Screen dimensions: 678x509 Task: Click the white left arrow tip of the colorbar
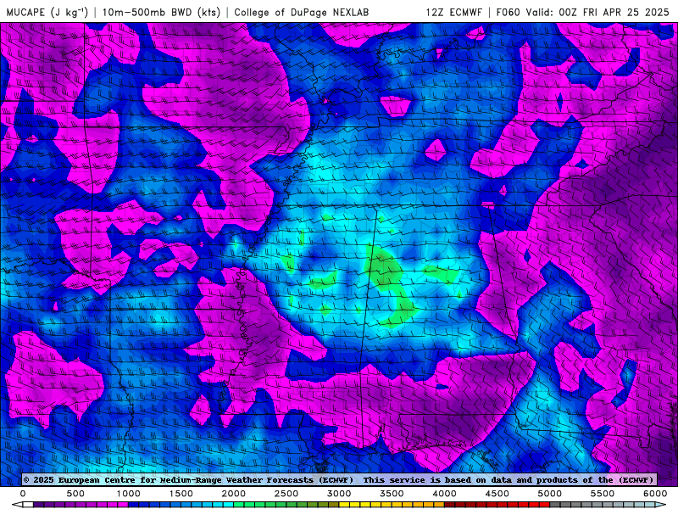(17, 505)
